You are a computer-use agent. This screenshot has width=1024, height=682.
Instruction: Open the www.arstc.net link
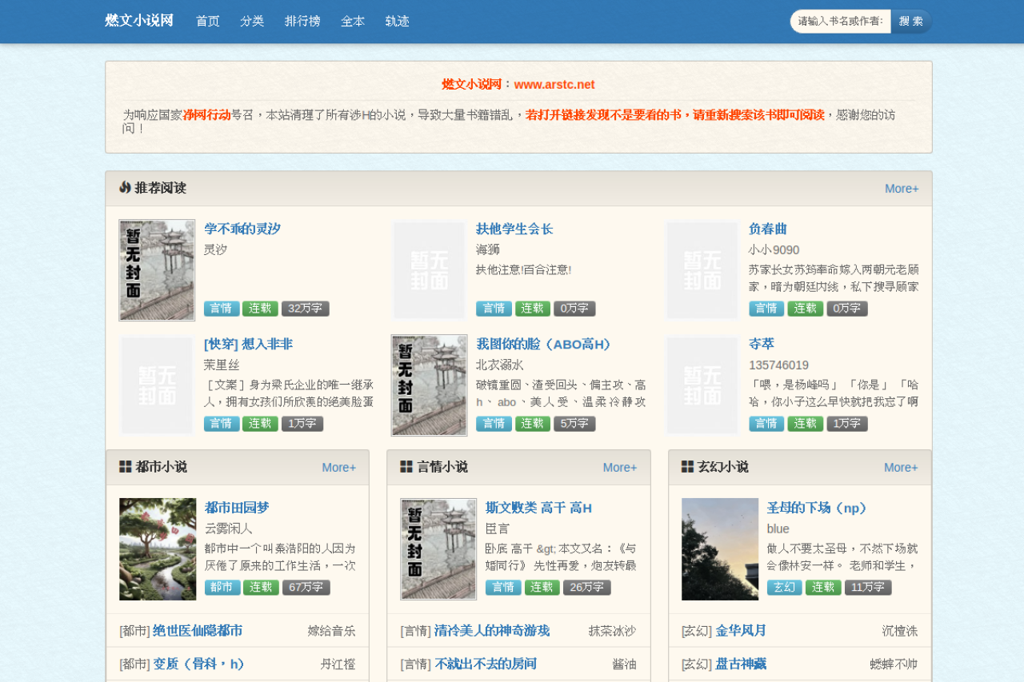(554, 85)
